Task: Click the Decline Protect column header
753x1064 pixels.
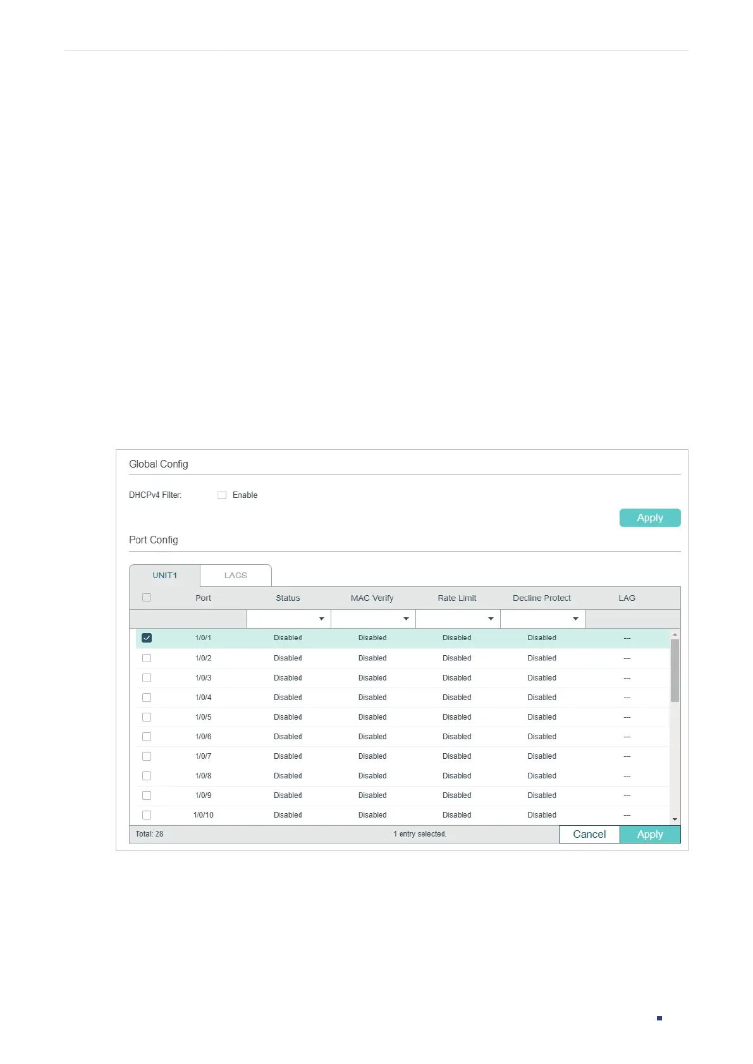Action: (x=542, y=598)
